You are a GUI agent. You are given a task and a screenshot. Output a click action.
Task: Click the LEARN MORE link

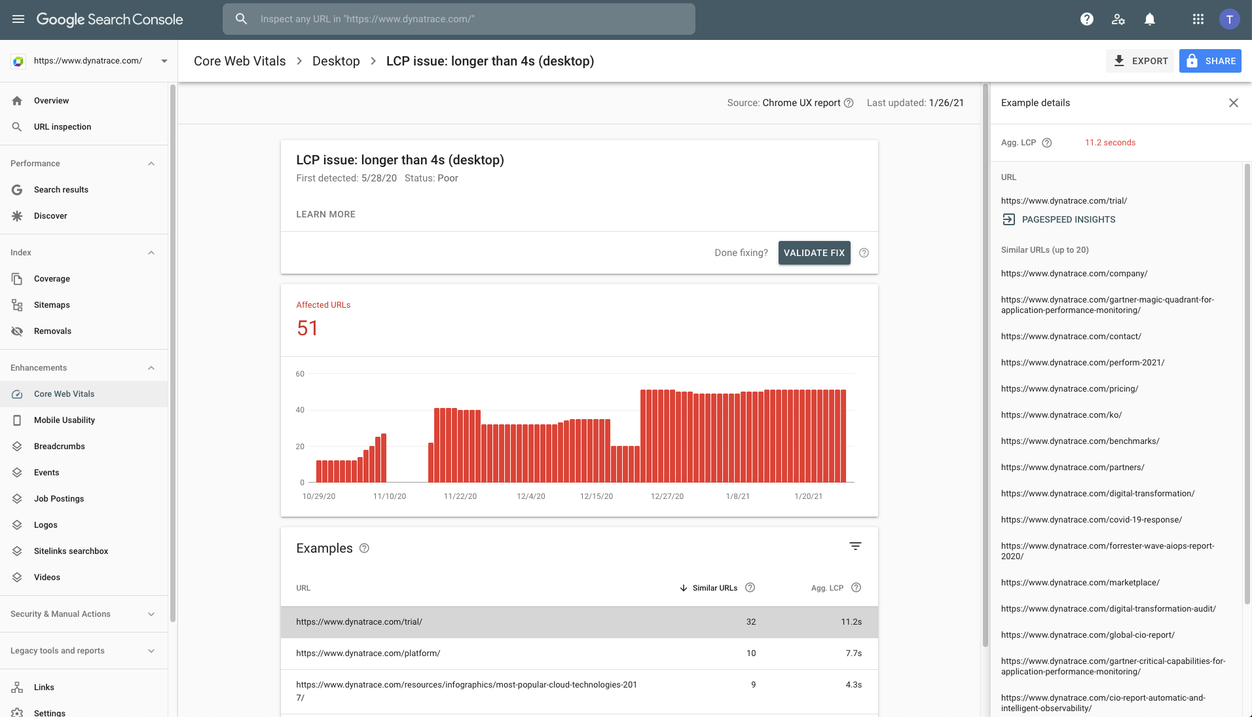pos(325,214)
